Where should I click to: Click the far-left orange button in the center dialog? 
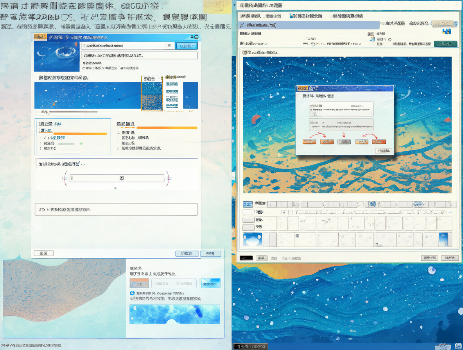[309, 142]
